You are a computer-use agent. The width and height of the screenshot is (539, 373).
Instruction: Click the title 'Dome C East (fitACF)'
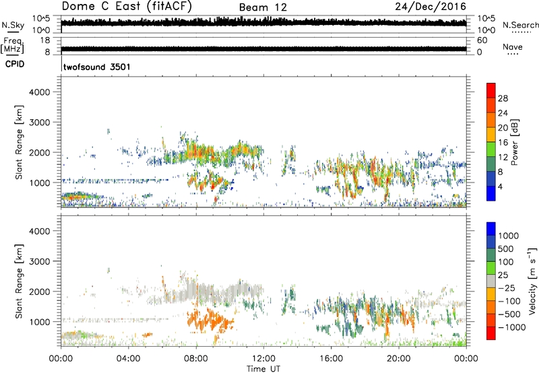[127, 6]
